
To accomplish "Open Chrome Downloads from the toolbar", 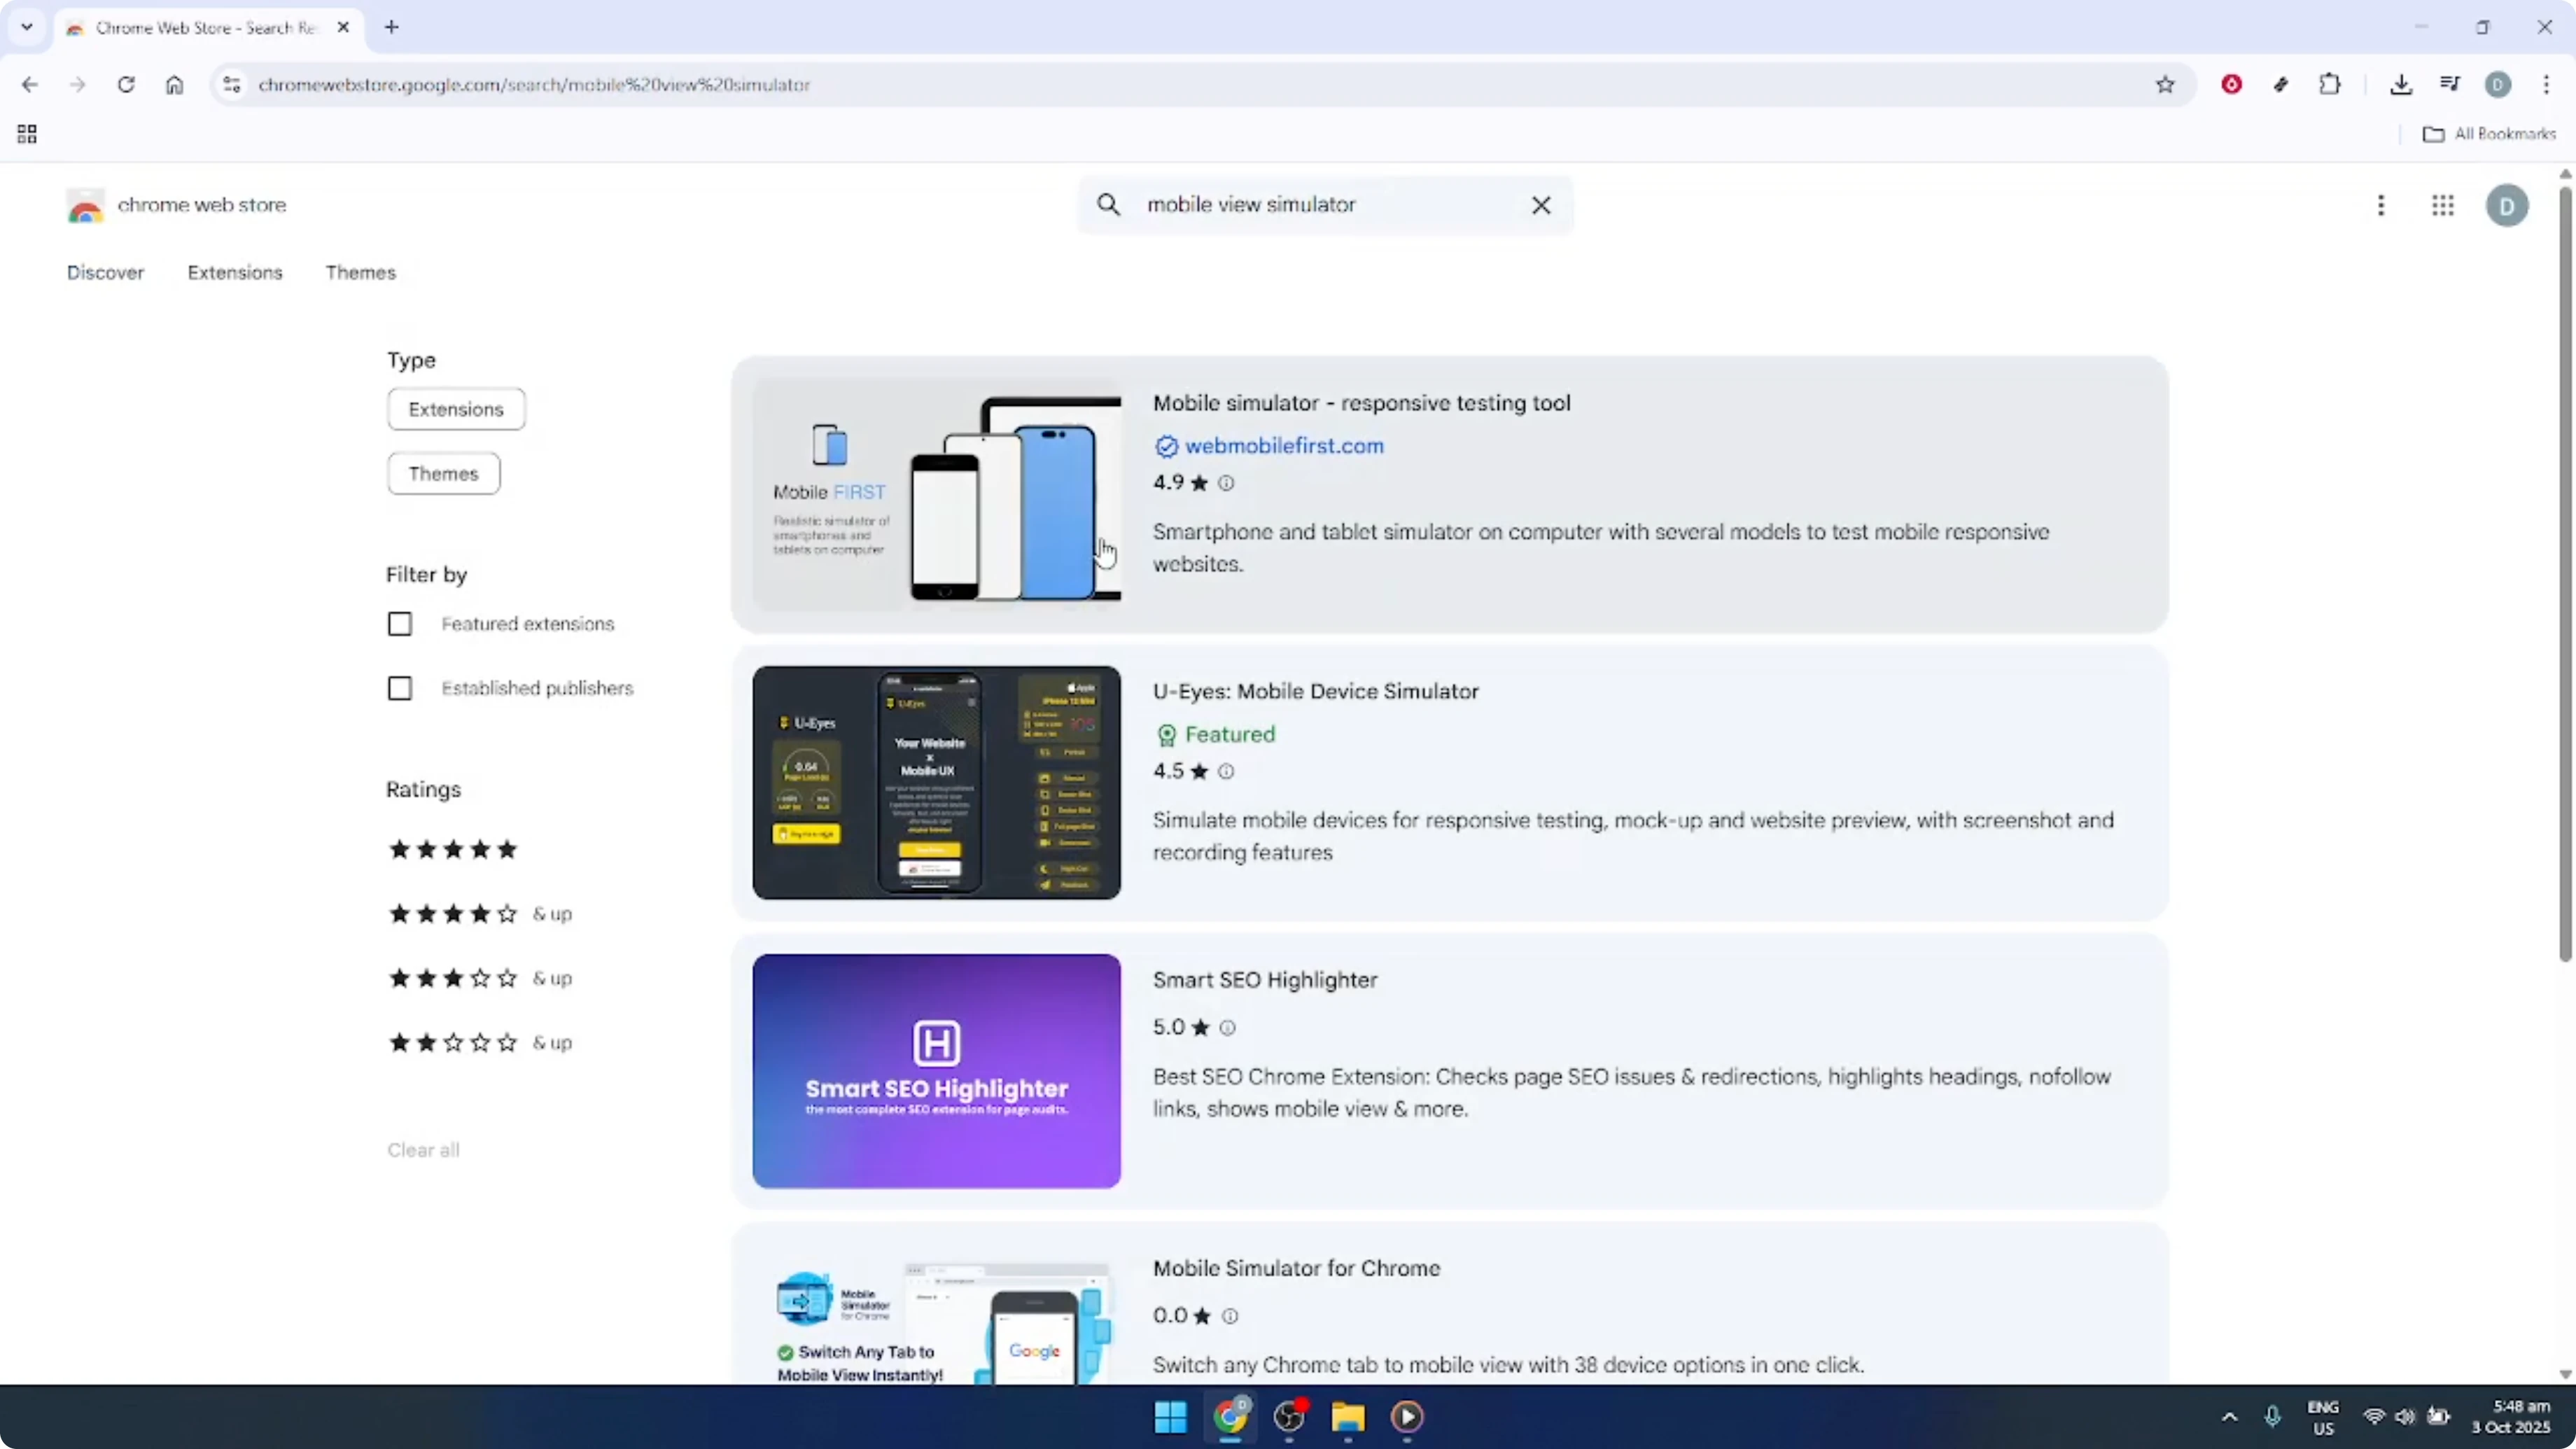I will coord(2402,84).
